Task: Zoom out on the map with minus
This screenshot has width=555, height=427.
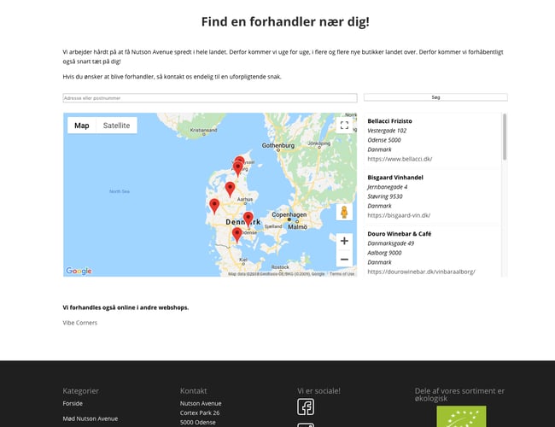Action: [344, 259]
